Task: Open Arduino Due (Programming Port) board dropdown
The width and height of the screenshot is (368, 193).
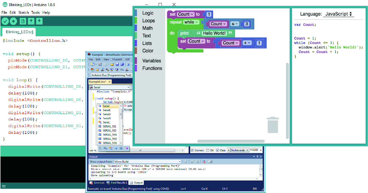Action: 111,75
